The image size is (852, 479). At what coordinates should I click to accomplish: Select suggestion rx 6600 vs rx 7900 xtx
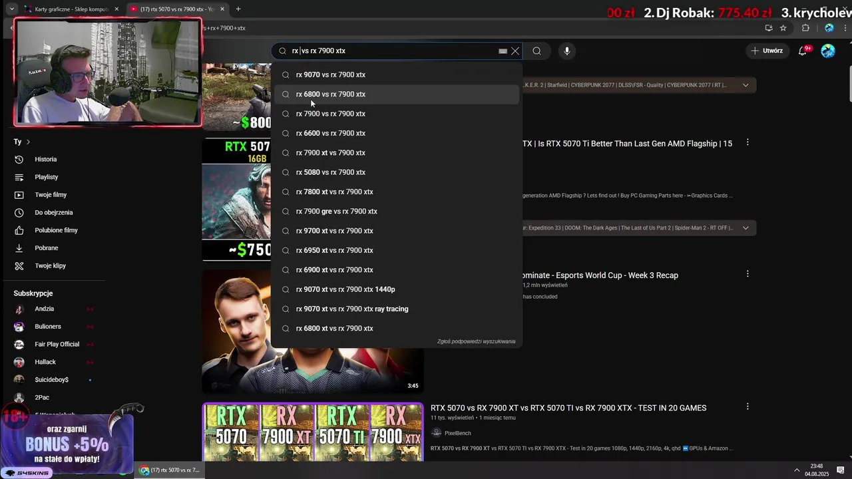pos(396,133)
